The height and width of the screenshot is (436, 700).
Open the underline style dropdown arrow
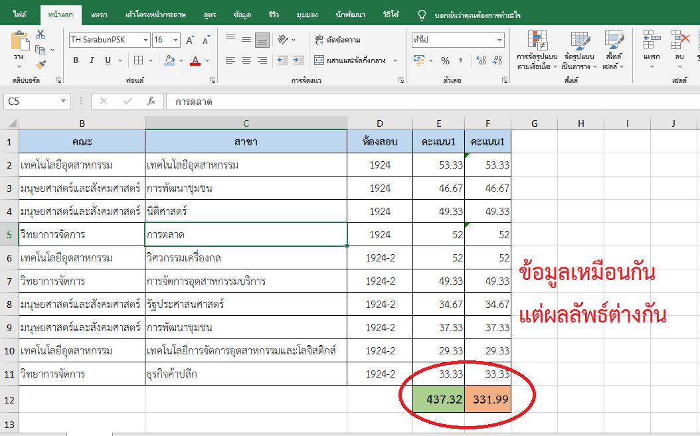pyautogui.click(x=120, y=60)
